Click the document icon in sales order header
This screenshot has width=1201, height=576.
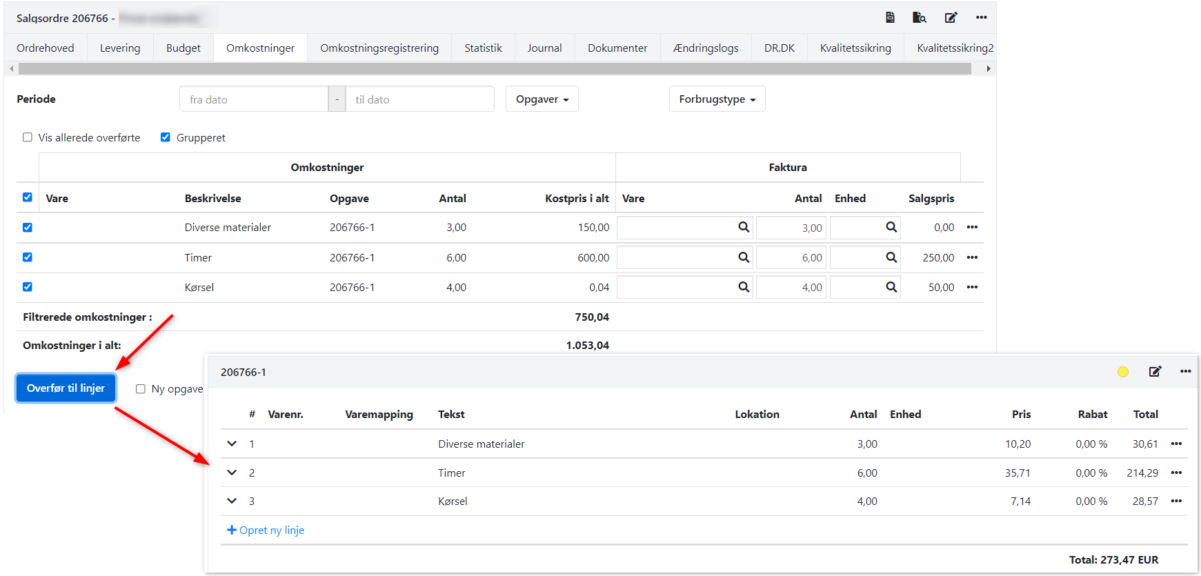click(890, 18)
